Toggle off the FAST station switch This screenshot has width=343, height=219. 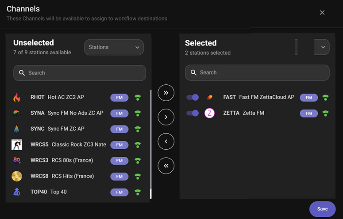point(193,98)
